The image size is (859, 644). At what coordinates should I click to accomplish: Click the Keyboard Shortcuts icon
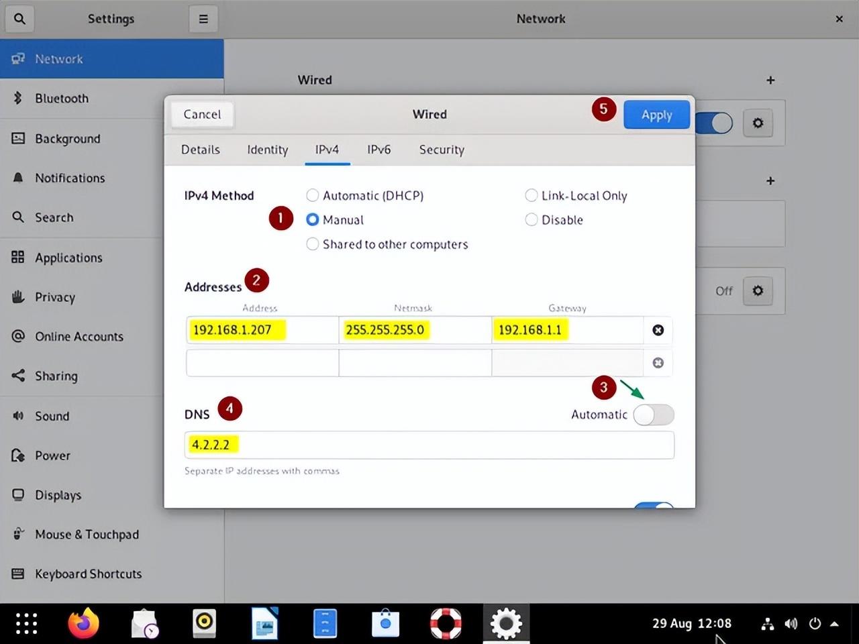[18, 574]
